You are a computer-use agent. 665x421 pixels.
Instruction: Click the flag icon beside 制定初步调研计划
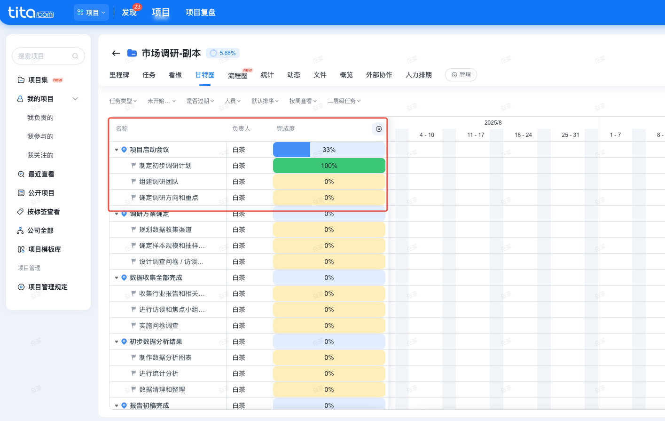[133, 166]
